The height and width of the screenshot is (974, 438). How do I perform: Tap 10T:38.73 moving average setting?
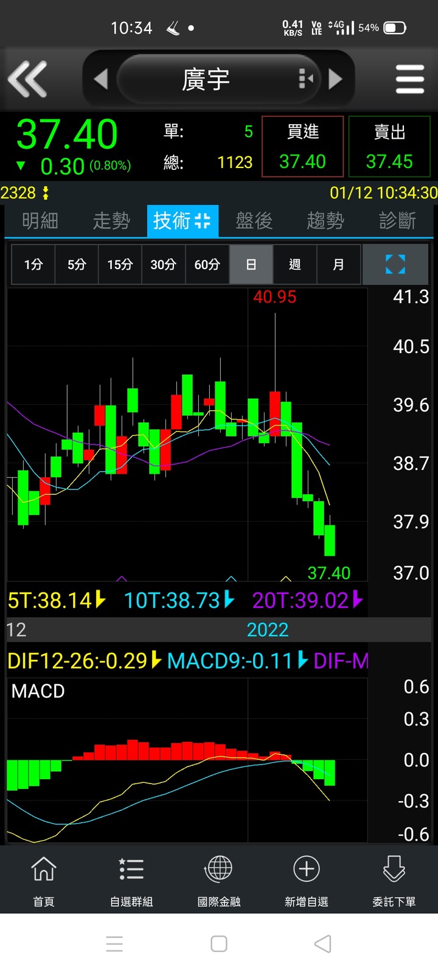pos(179,601)
